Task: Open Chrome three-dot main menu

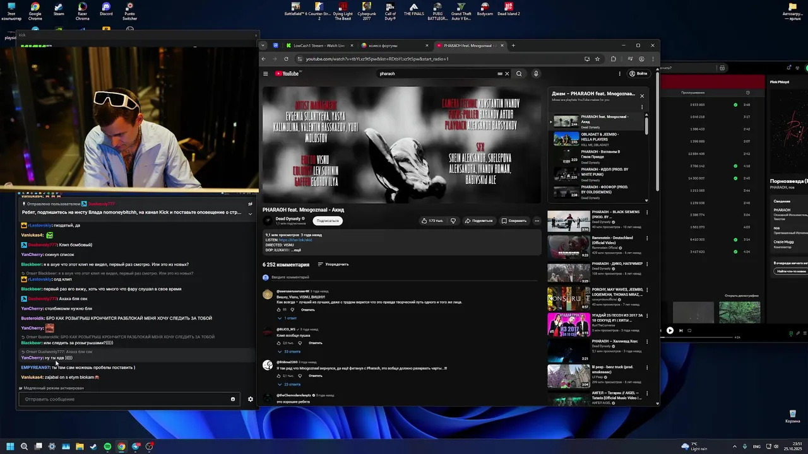Action: tap(653, 59)
